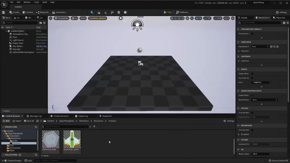Viewport: 290px width, 163px height.
Task: Activate the Landscape mode icon
Action: [99, 12]
